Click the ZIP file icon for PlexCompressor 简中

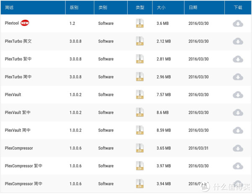140,184
